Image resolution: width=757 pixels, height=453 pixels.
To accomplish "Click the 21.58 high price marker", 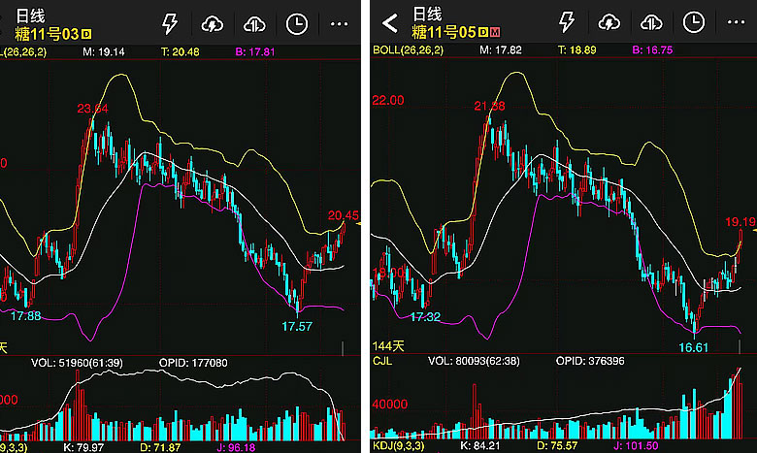I will click(491, 105).
